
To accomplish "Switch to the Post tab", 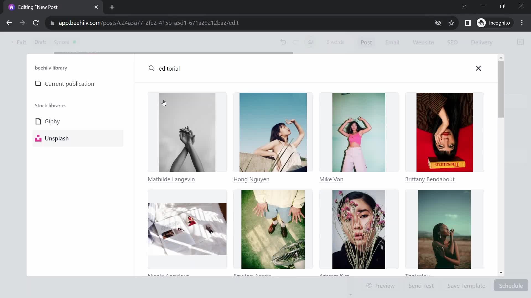I will [366, 42].
